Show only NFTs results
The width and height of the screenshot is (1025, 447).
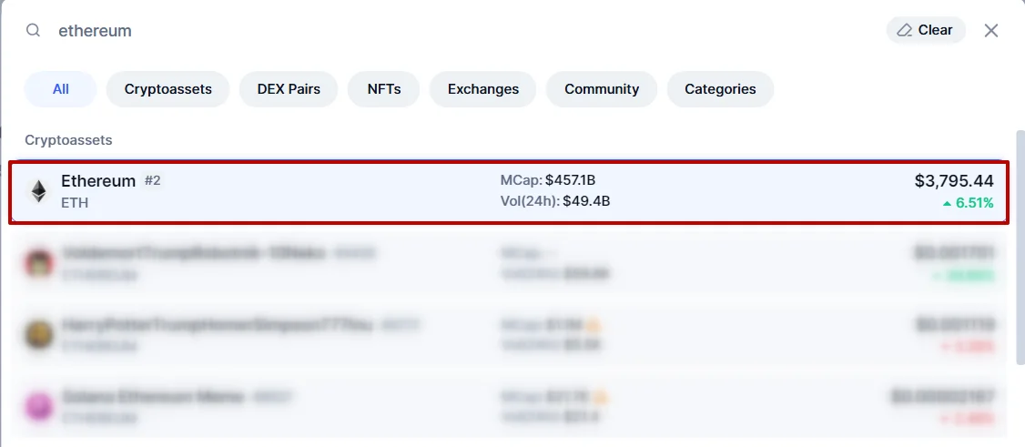(384, 89)
